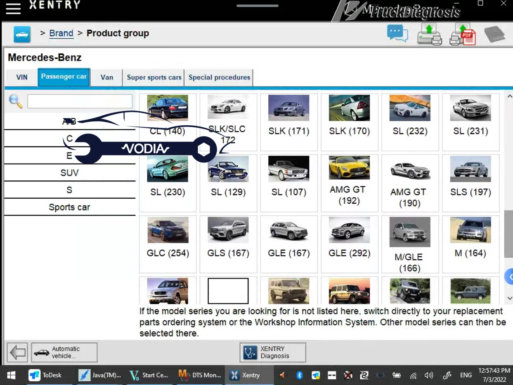
Task: Click the print upload icon
Action: [430, 34]
